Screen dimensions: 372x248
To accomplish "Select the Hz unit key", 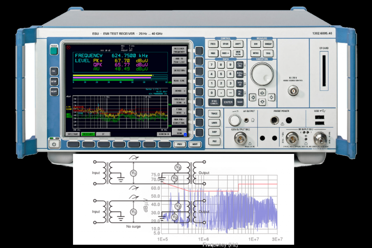I will point(240,93).
